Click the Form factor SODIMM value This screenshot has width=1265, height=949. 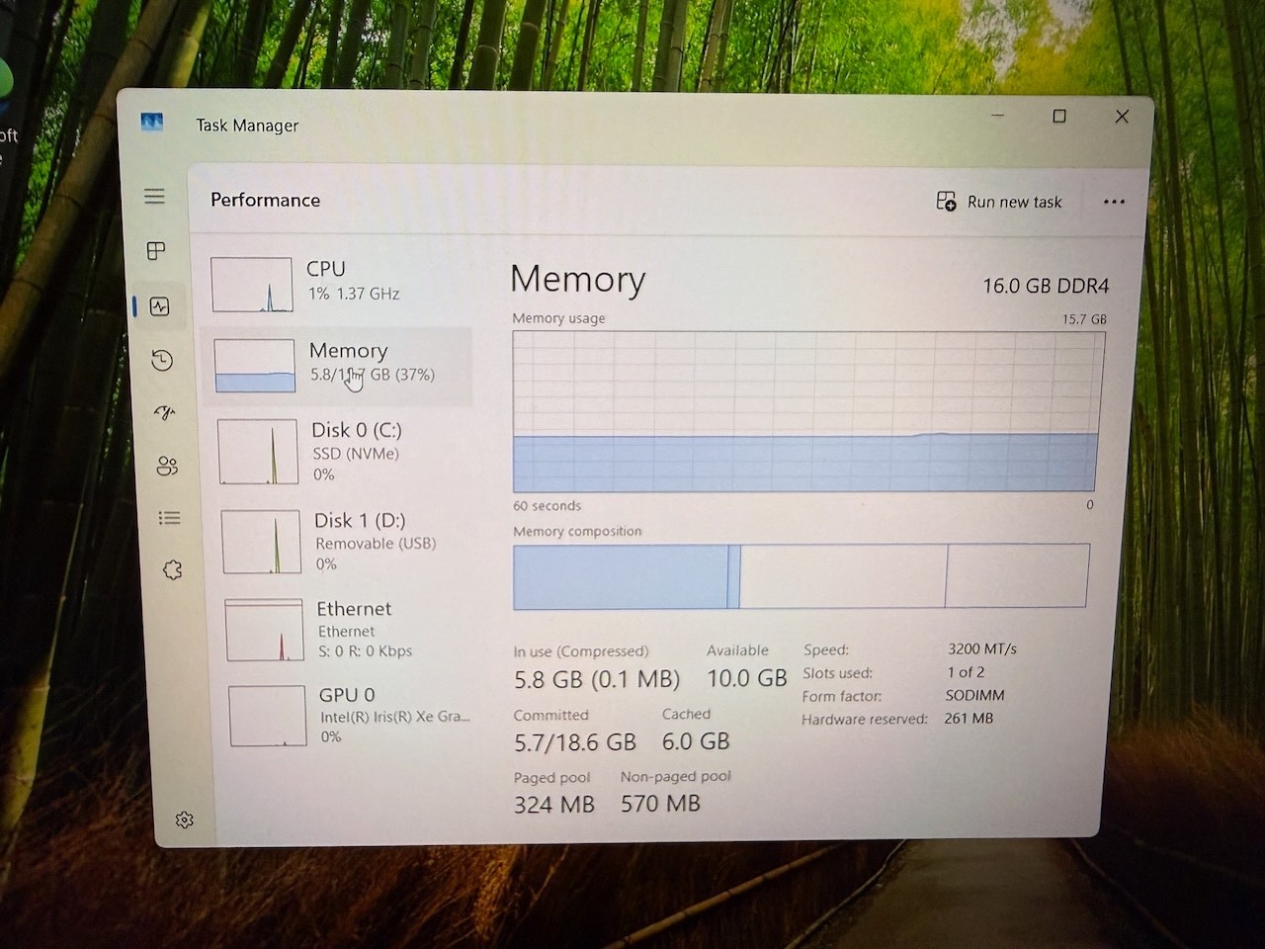pyautogui.click(x=974, y=695)
